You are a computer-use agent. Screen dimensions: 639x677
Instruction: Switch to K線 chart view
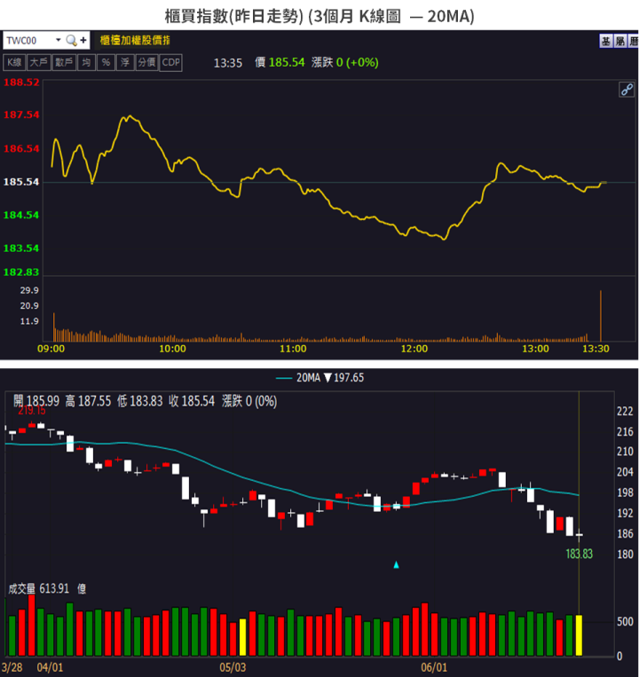[14, 62]
